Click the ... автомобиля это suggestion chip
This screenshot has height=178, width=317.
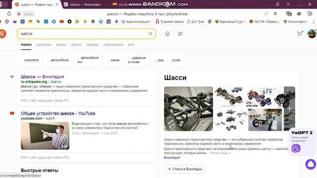88,60
